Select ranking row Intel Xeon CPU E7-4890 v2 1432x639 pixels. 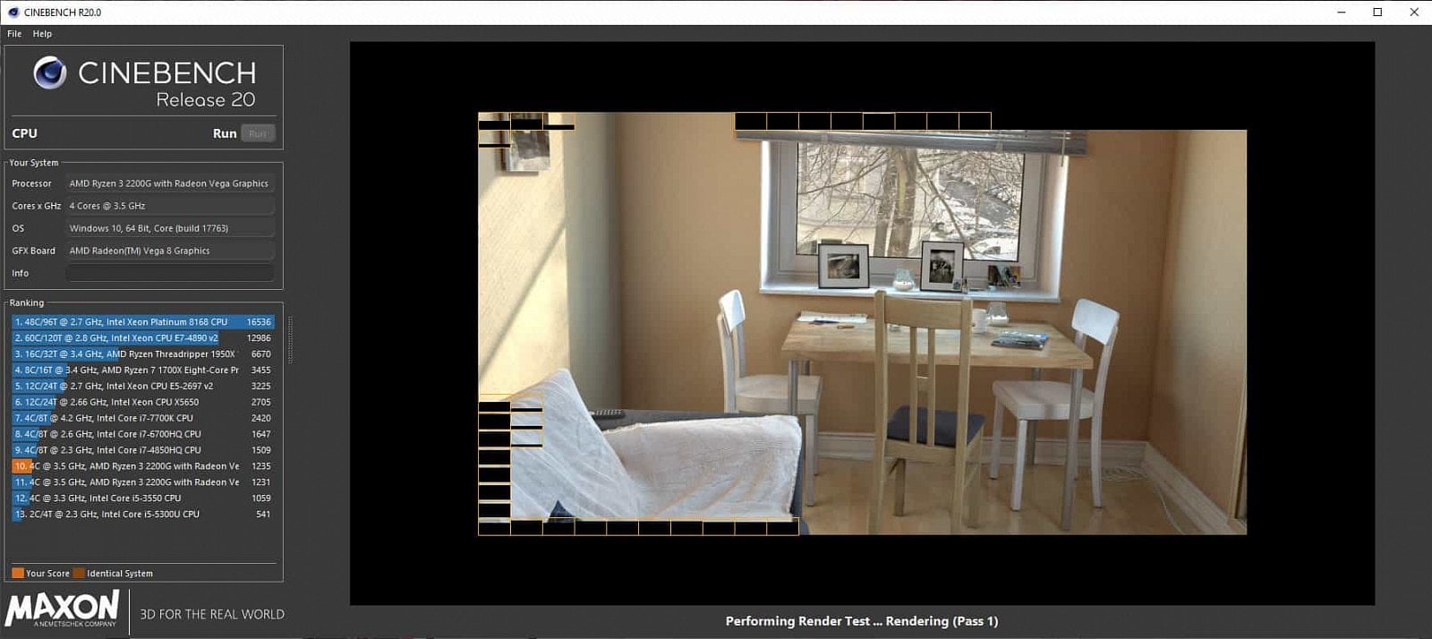[x=143, y=338]
